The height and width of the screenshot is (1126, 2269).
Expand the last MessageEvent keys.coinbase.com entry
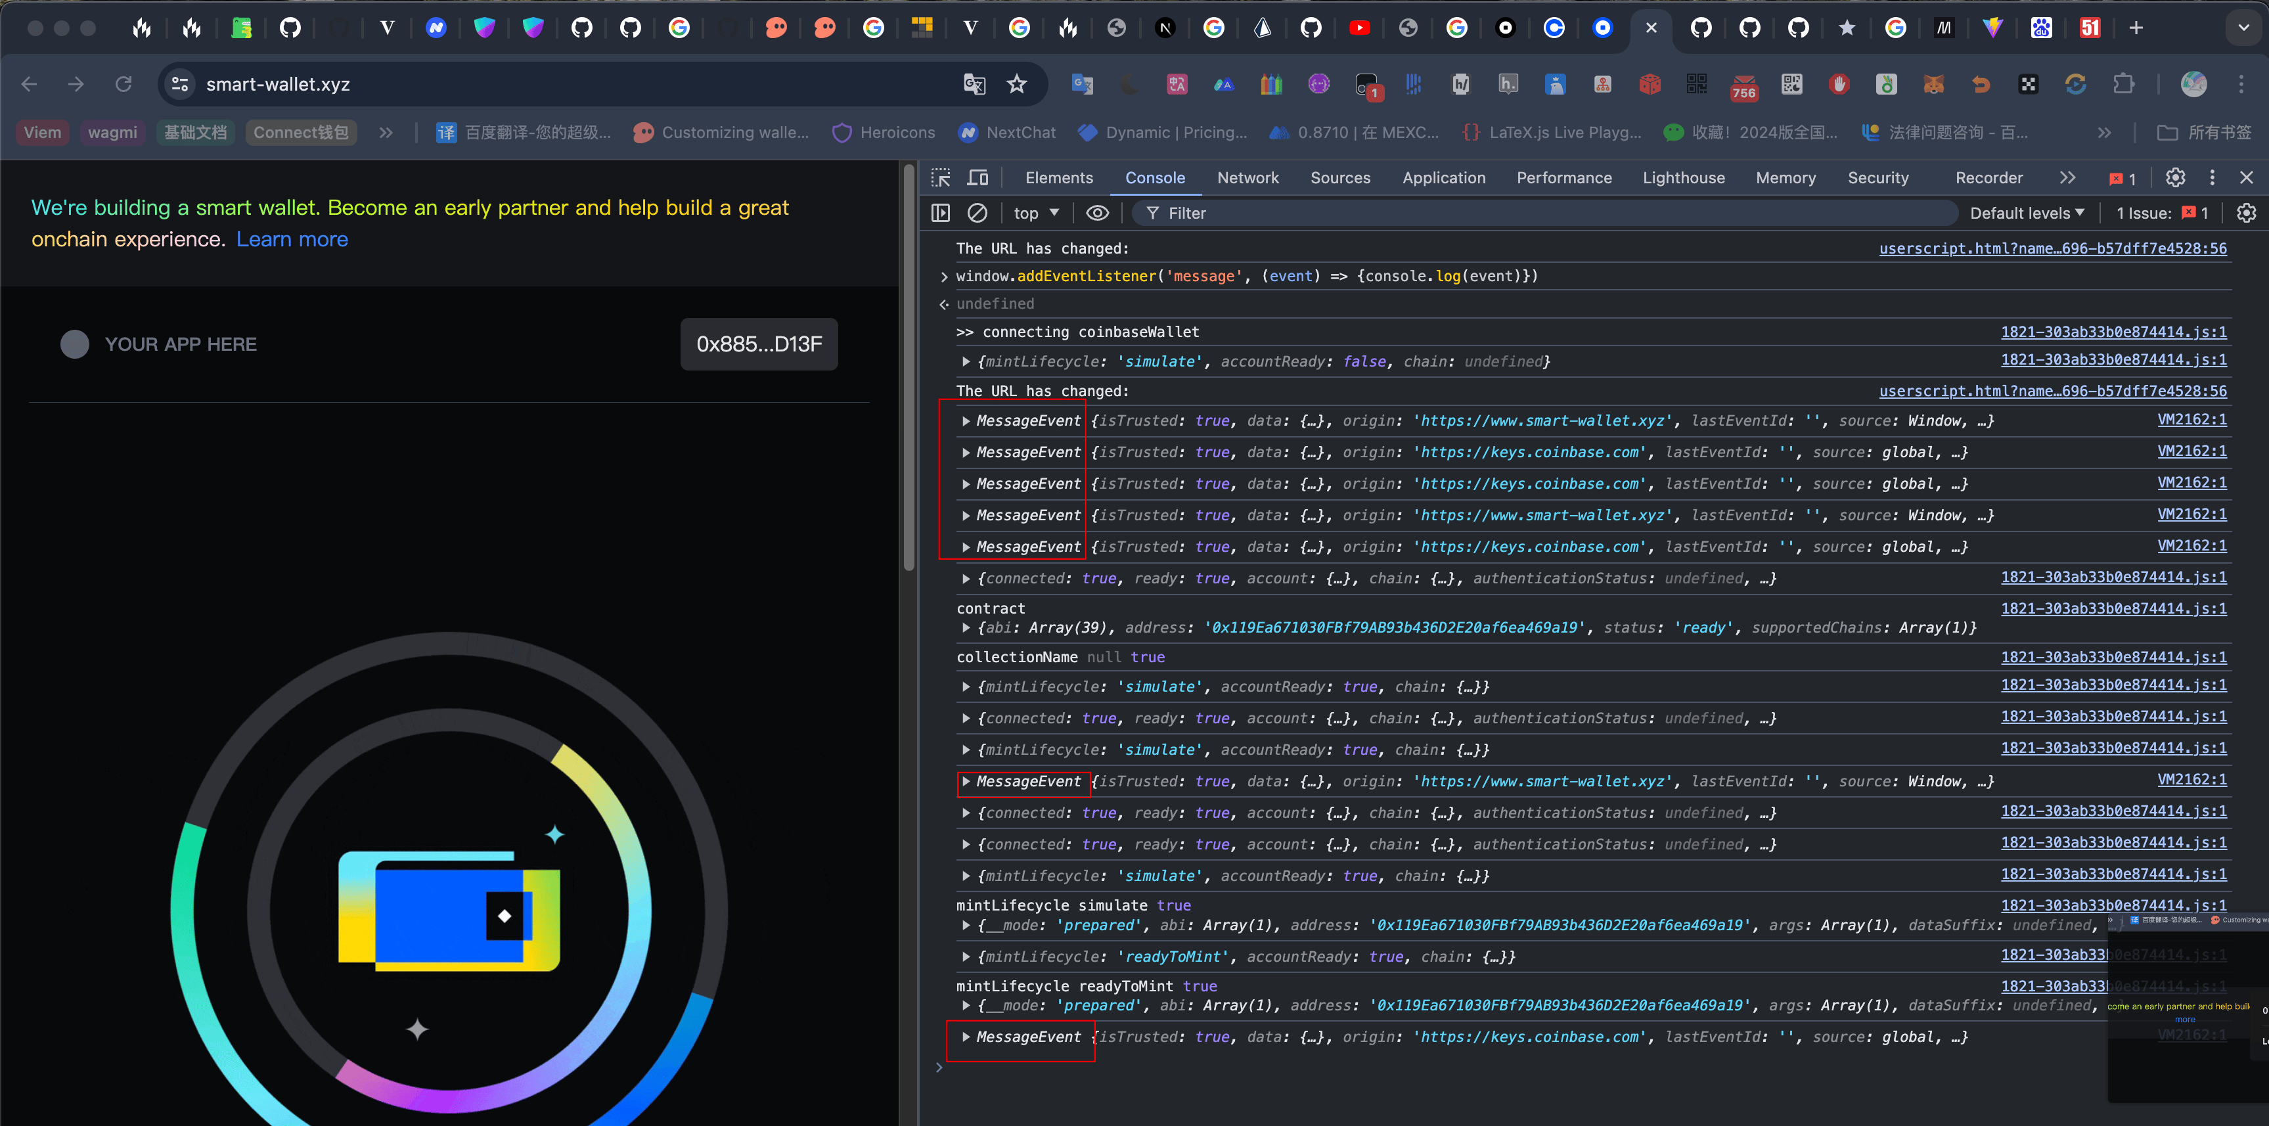point(966,1037)
